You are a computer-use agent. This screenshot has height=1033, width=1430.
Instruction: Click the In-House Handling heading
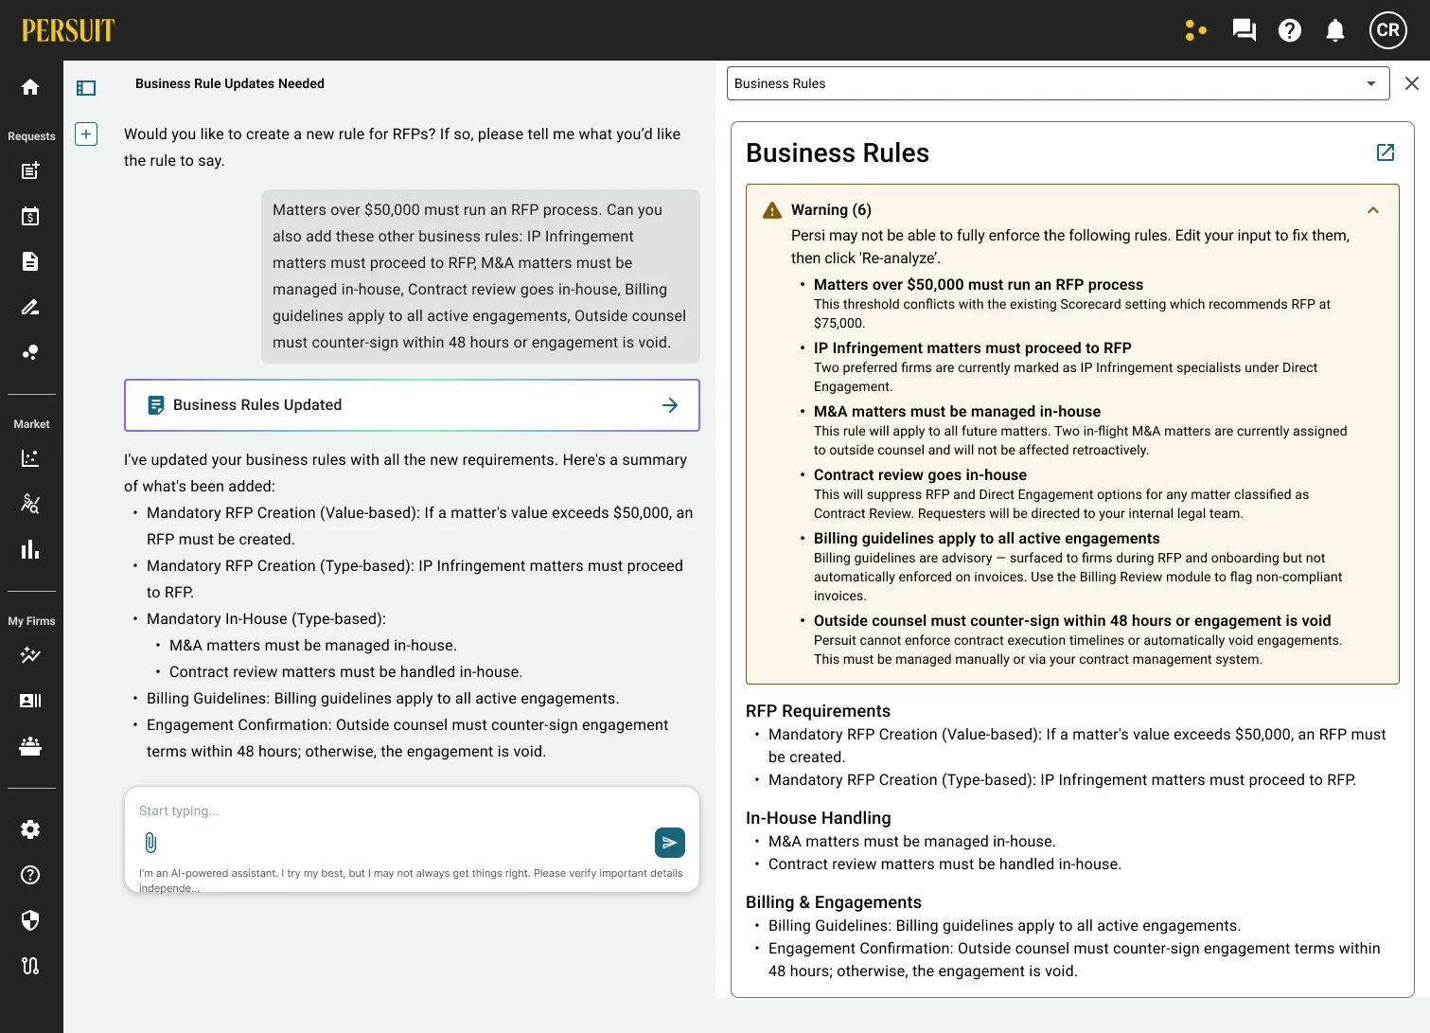coord(818,818)
